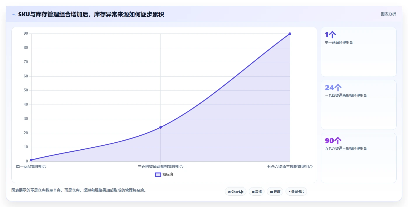Click the icon inside the 进度 tag
The image size is (408, 207).
272,192
